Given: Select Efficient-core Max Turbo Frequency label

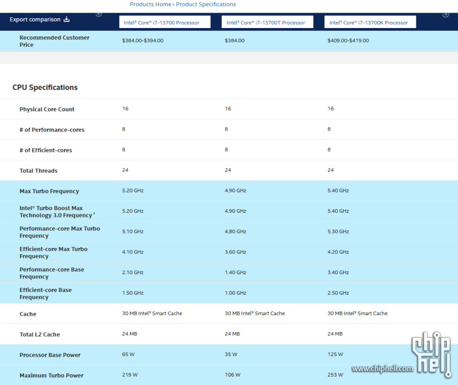Looking at the screenshot, I should click(53, 253).
